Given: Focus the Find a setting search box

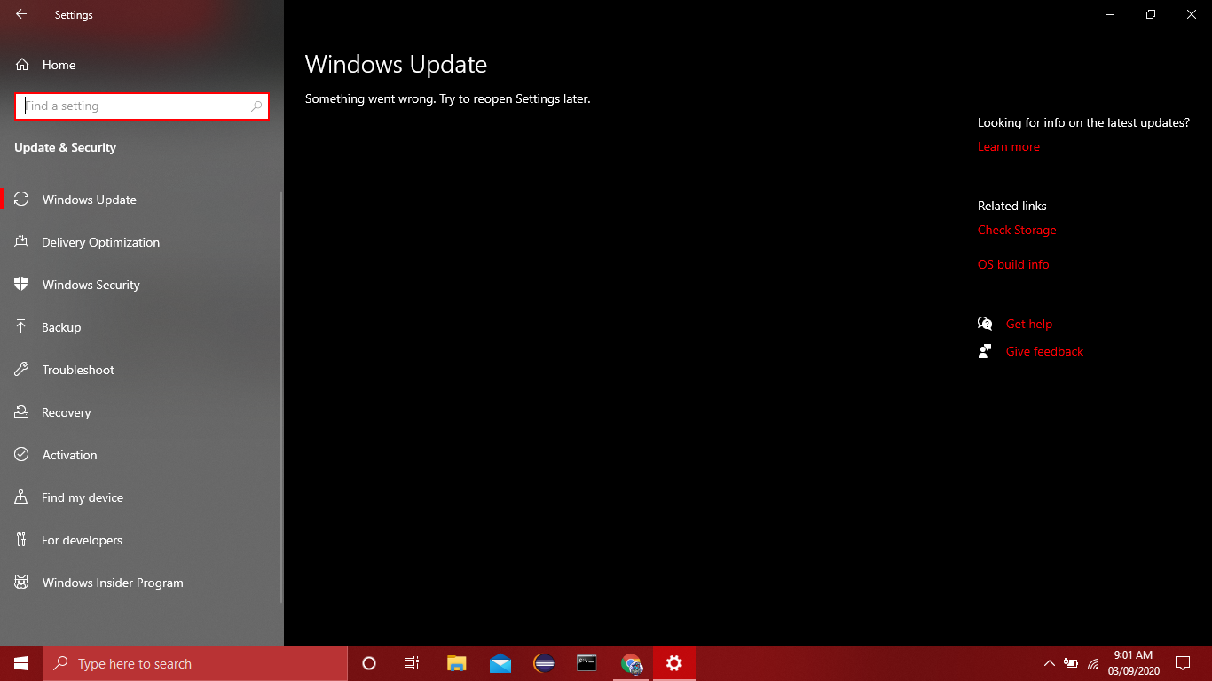Looking at the screenshot, I should click(x=142, y=106).
